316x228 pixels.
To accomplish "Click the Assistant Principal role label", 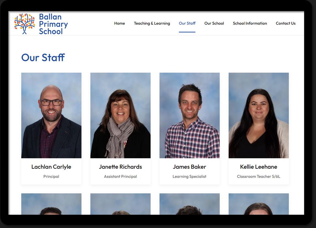I will tap(121, 177).
